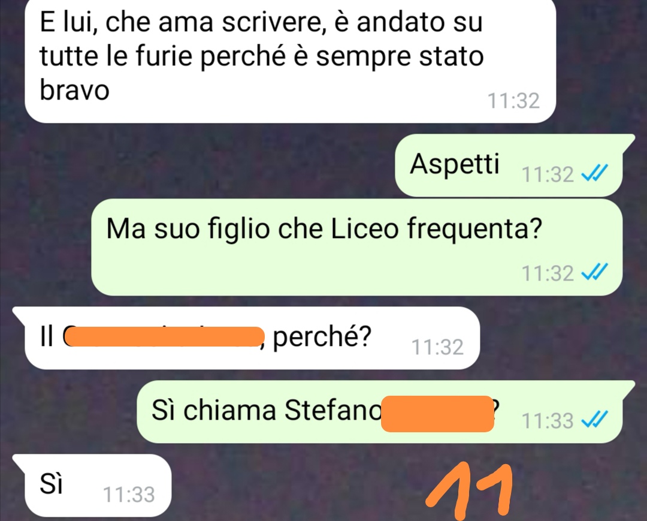Click the orange redaction box after Stefano

[x=437, y=414]
